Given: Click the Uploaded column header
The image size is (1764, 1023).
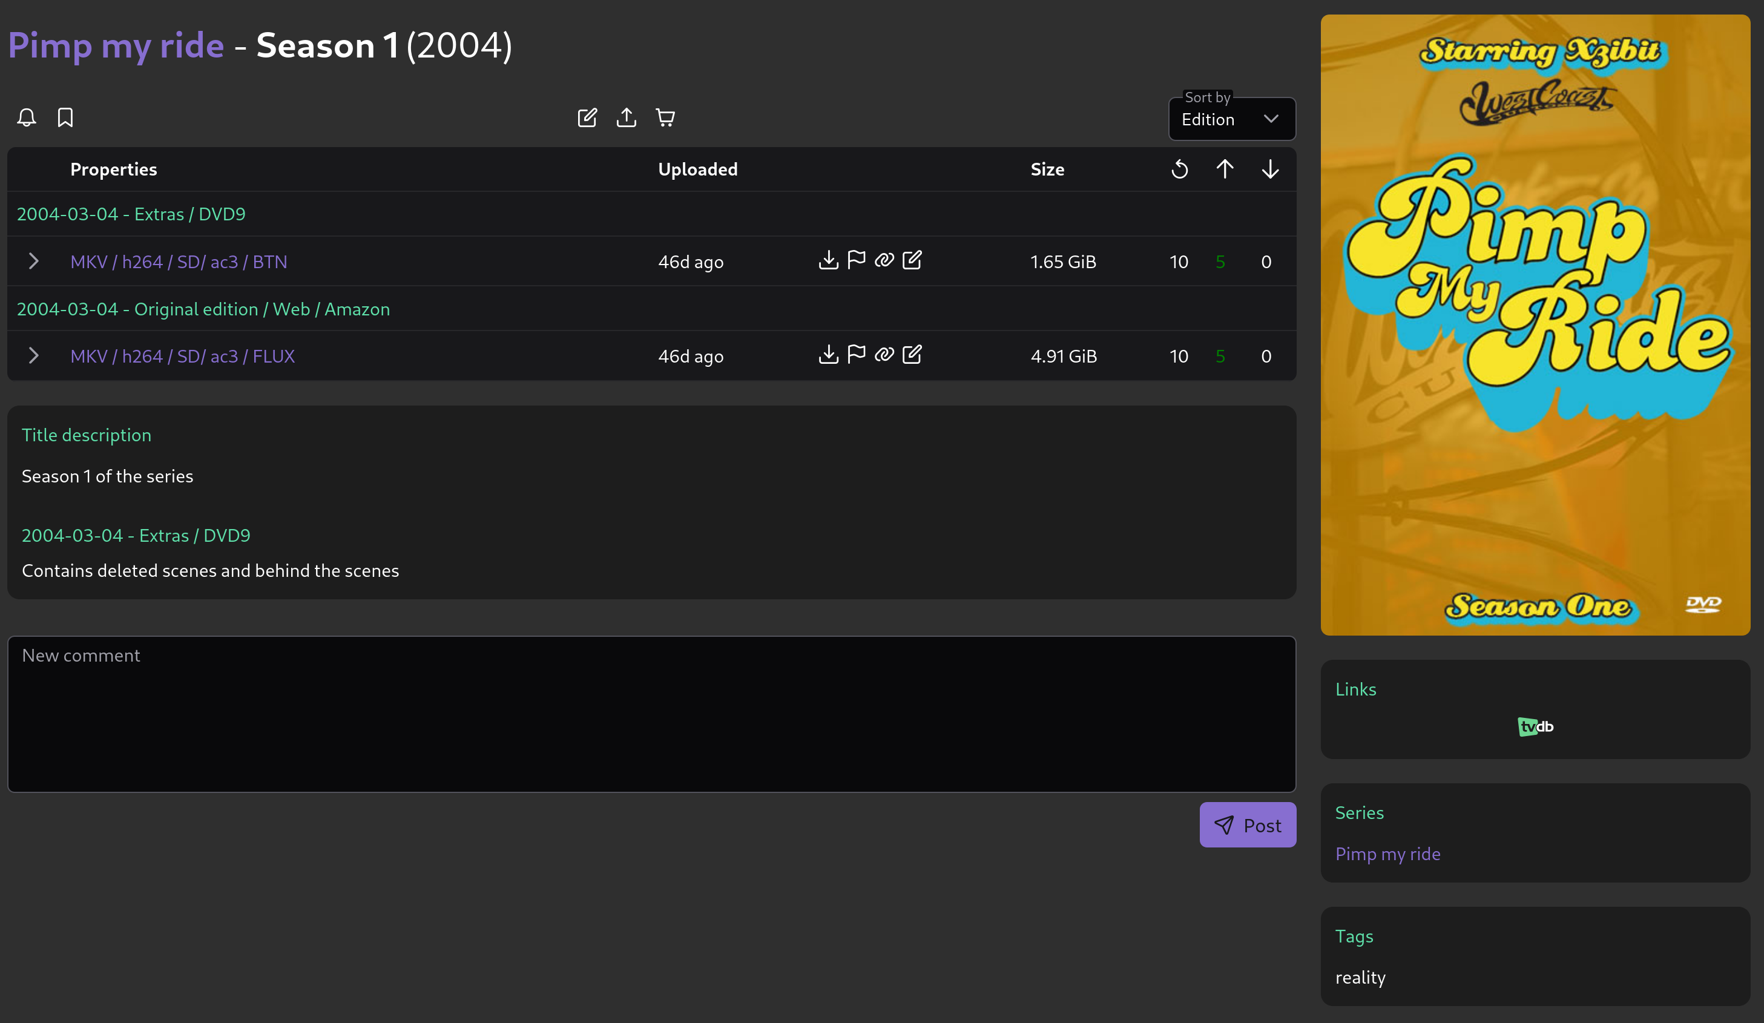Looking at the screenshot, I should 698,169.
